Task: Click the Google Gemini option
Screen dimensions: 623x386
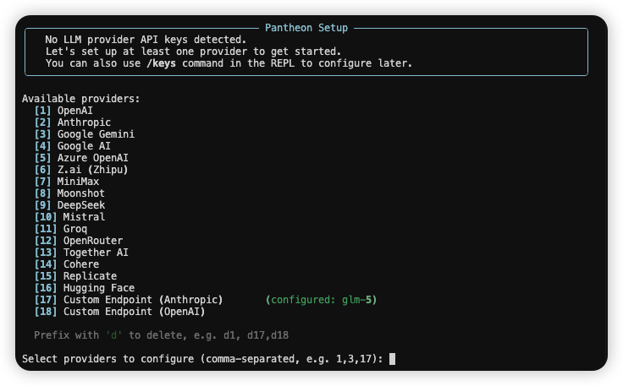Action: coord(96,134)
